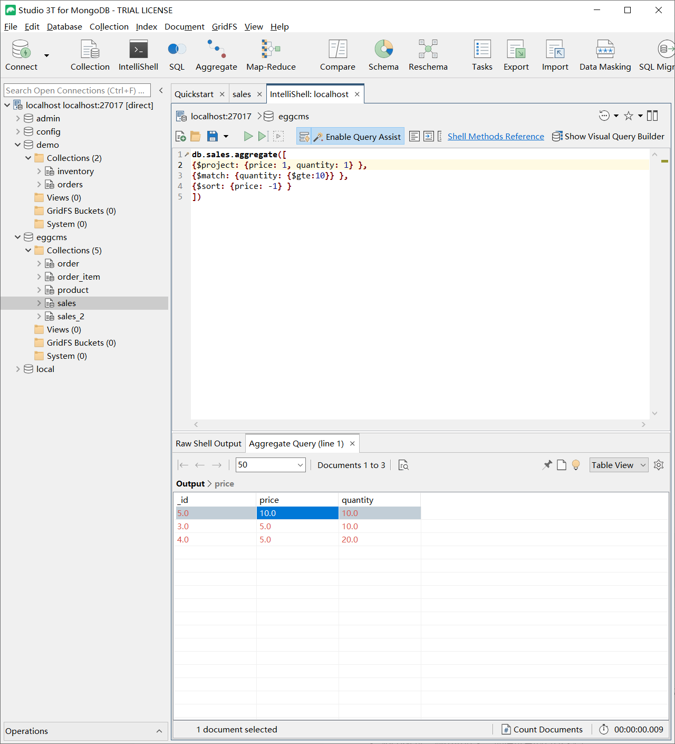Open the save options dropdown arrow
Screen dimensions: 675x744
(x=226, y=137)
